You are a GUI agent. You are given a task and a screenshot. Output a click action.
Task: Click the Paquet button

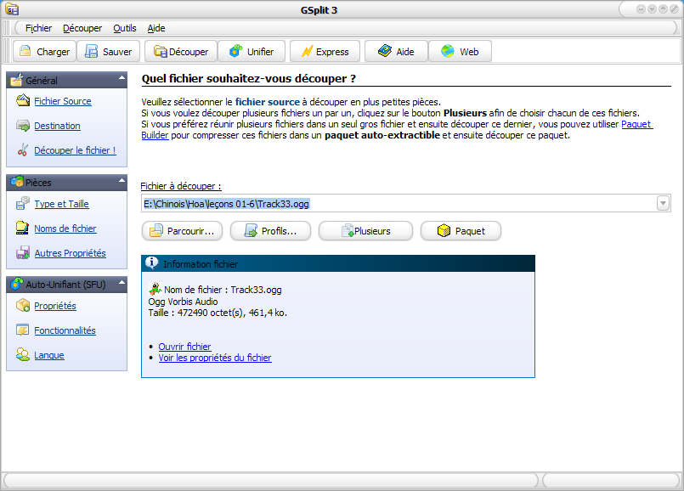(461, 231)
